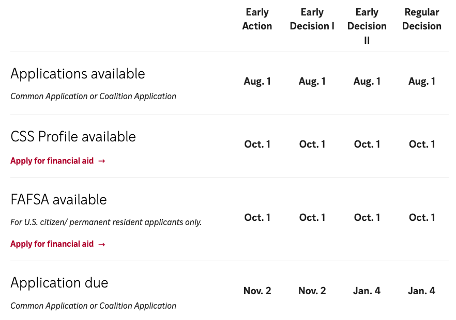Click the Common Application note under Application due

click(93, 306)
